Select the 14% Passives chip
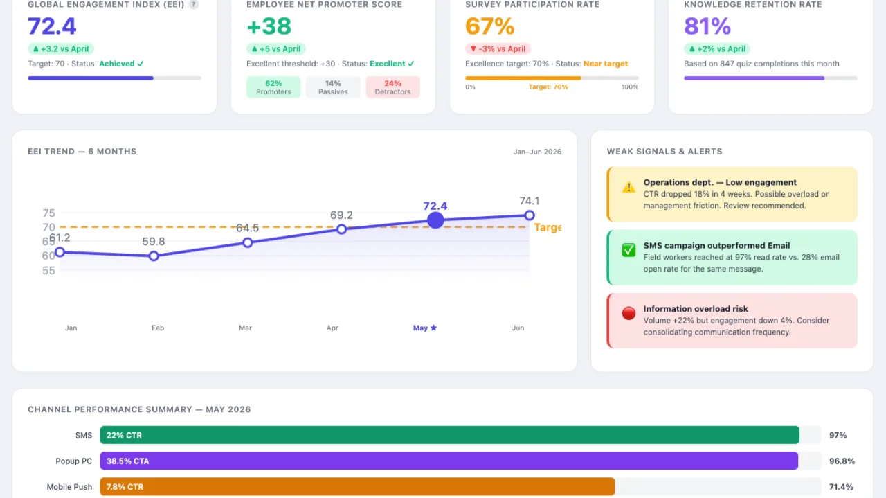 [333, 87]
